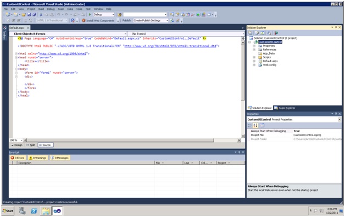Expand the Scripts folder node
Image resolution: width=345 pixels, height=217 pixels.
coord(254,57)
